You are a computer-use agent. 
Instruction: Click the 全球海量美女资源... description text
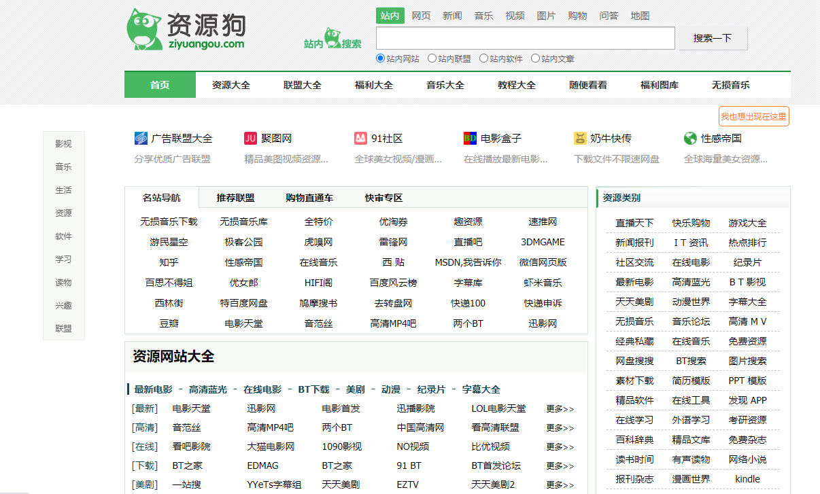point(725,159)
